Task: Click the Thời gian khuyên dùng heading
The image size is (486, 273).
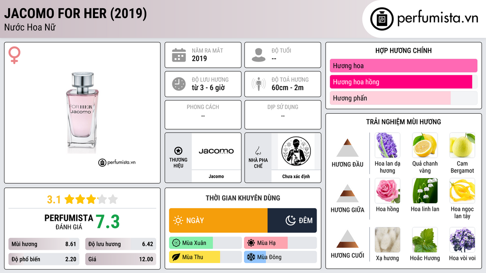Action: (x=243, y=198)
